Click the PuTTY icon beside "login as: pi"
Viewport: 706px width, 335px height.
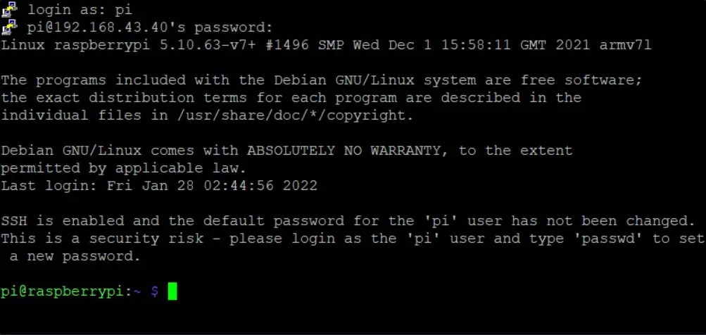tap(9, 10)
